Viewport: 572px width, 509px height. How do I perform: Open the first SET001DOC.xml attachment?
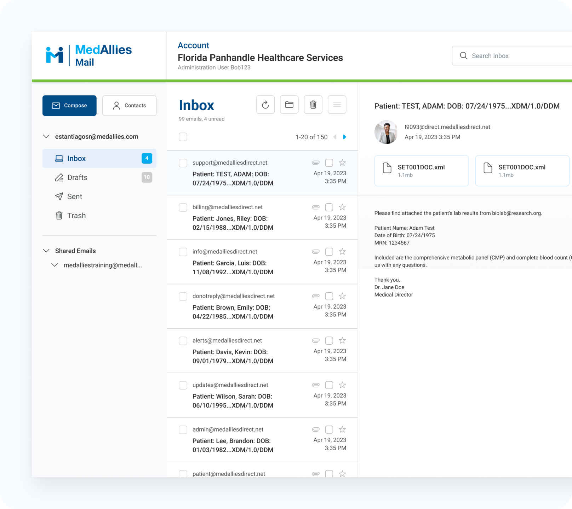421,171
